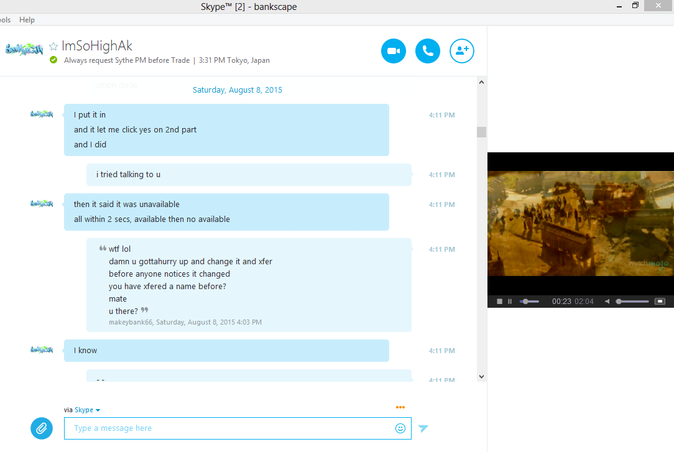Click the quote source 'makeybank66' timestamp line
The width and height of the screenshot is (674, 452).
[185, 322]
